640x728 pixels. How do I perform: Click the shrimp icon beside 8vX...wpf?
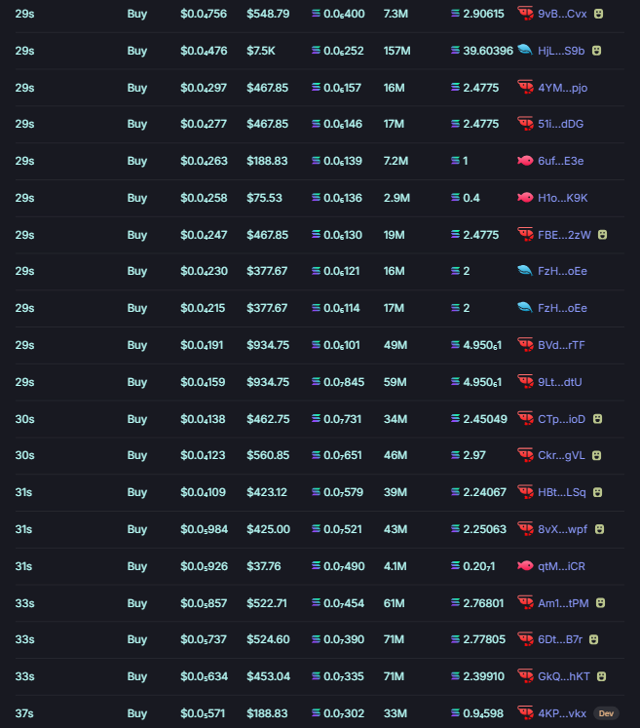pos(525,529)
